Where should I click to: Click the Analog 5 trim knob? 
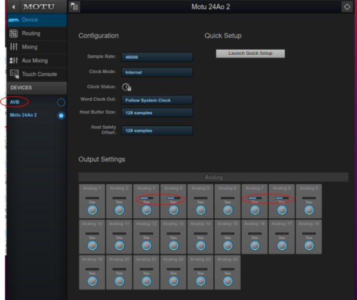tap(201, 210)
